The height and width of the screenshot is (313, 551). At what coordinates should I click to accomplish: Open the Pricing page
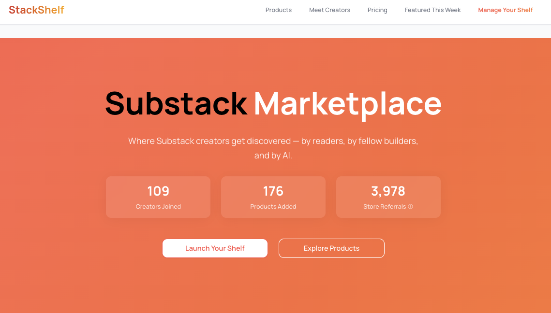[x=377, y=10]
